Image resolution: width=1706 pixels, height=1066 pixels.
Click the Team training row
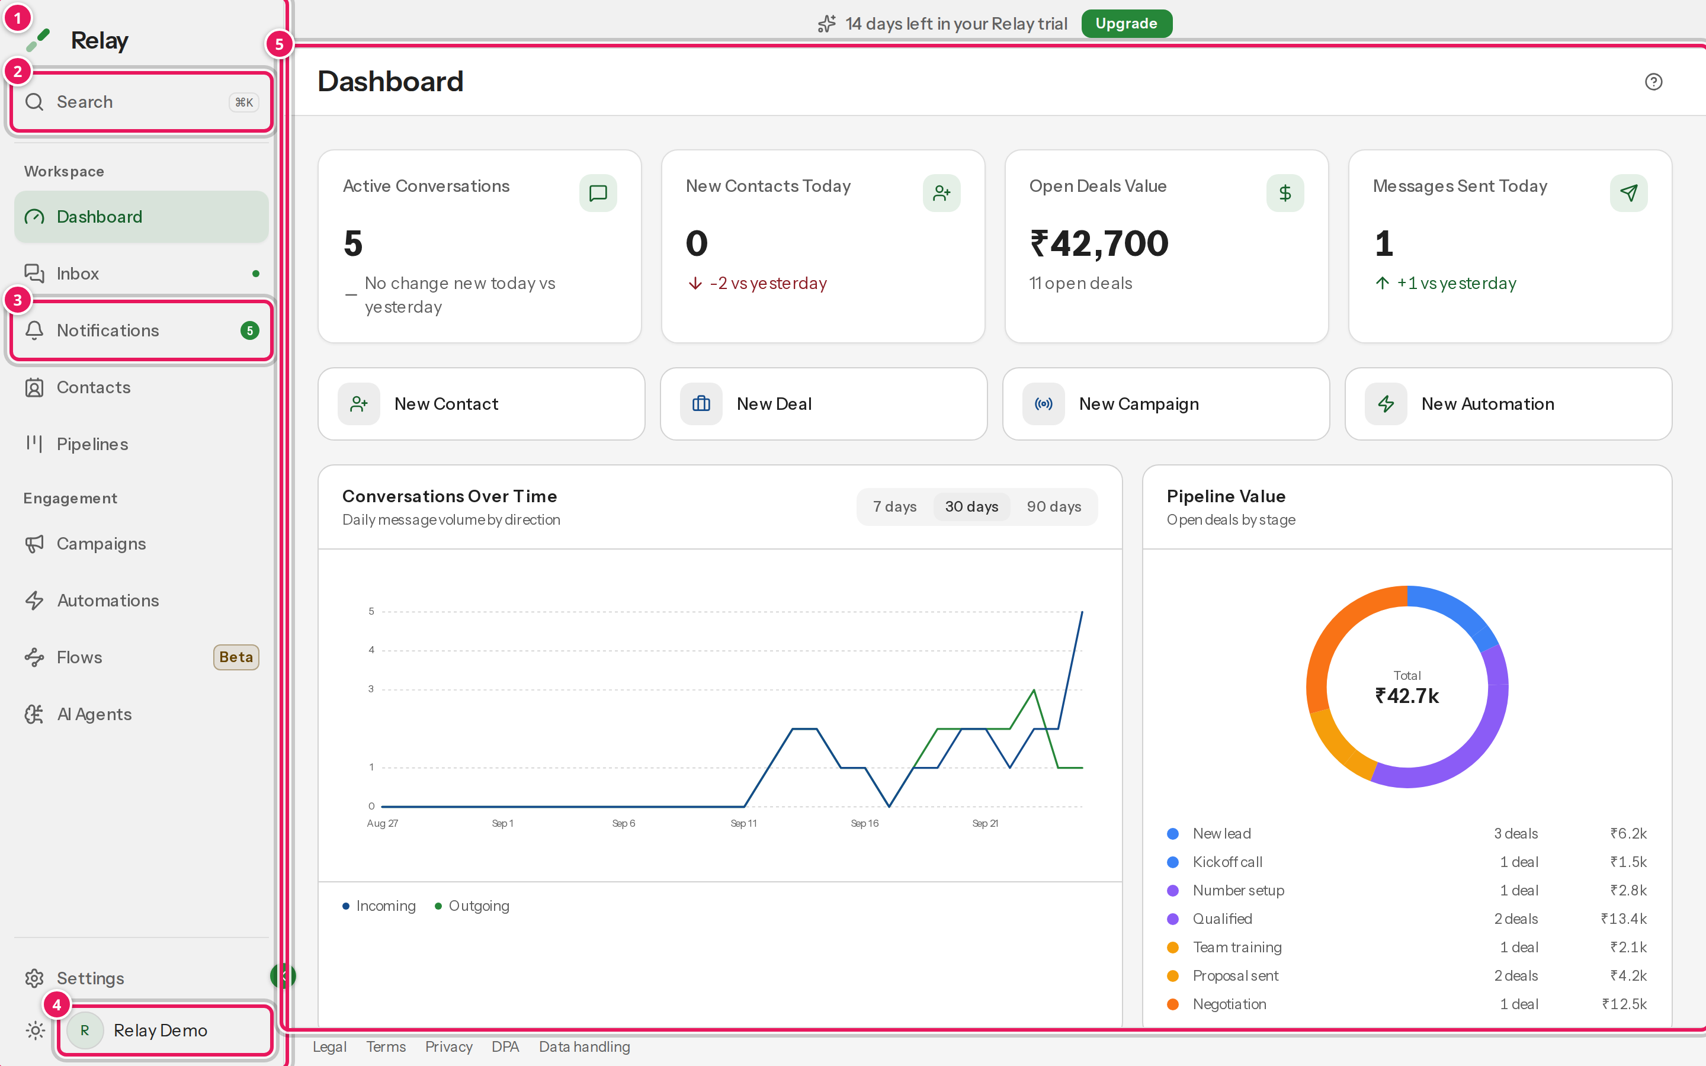(1407, 948)
